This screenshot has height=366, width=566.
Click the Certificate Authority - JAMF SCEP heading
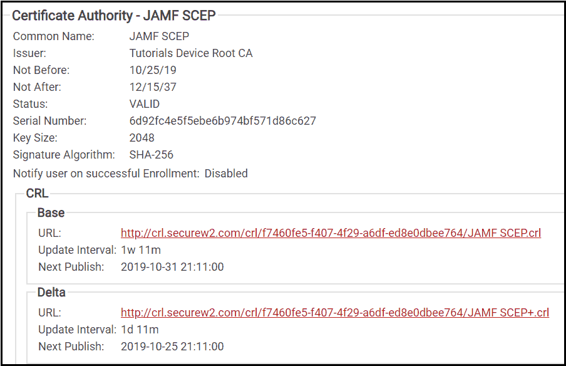click(x=114, y=16)
